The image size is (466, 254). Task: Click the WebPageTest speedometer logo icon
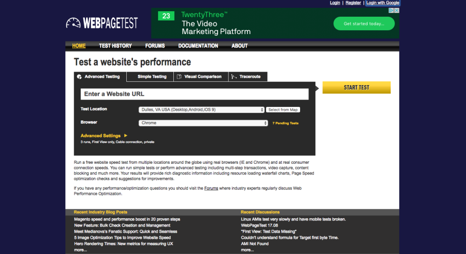pos(73,23)
